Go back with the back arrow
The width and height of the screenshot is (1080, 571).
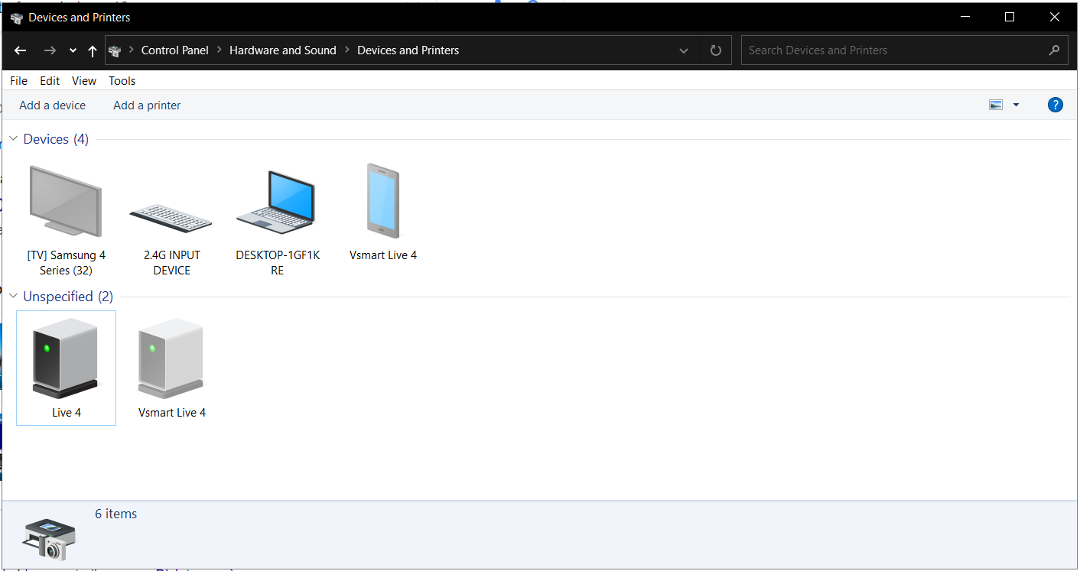pos(21,50)
